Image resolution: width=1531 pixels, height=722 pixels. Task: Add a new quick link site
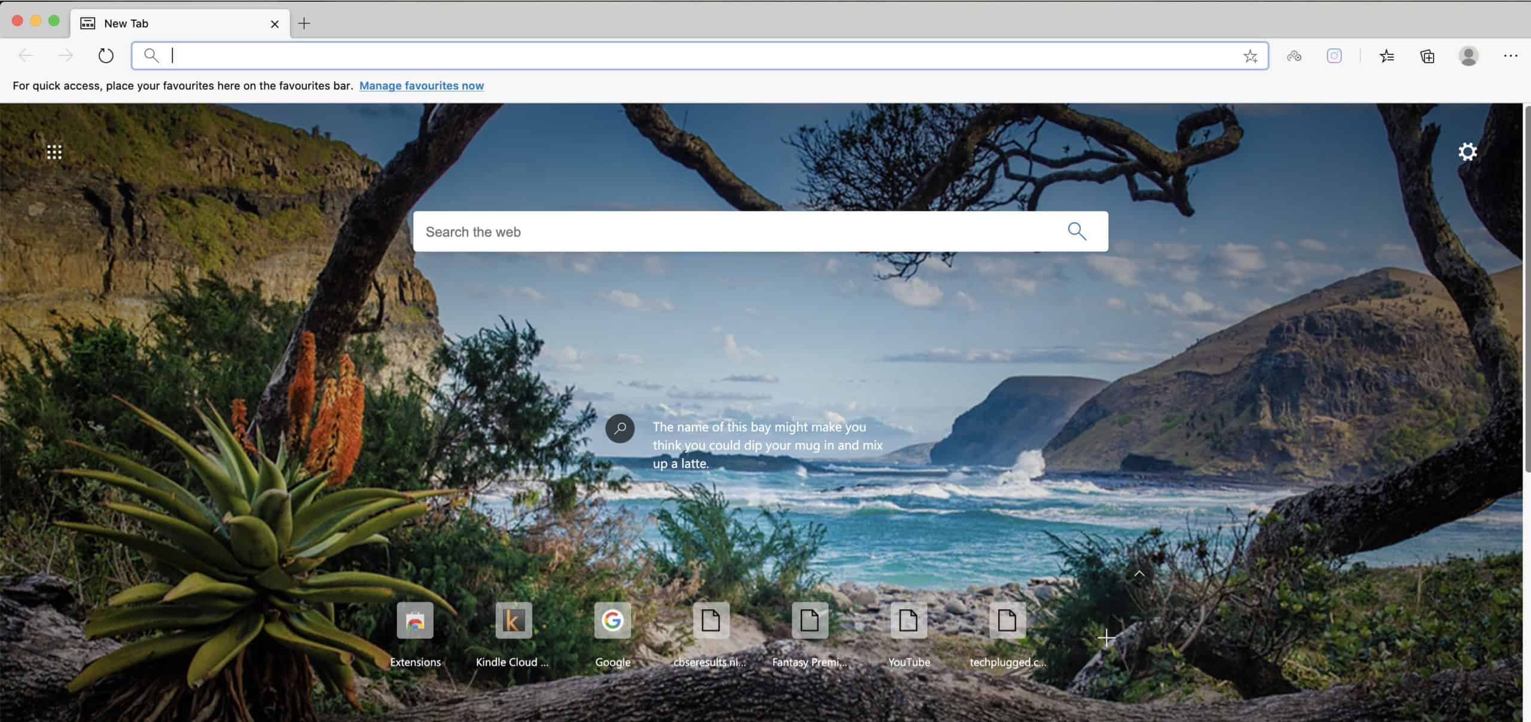pyautogui.click(x=1106, y=638)
